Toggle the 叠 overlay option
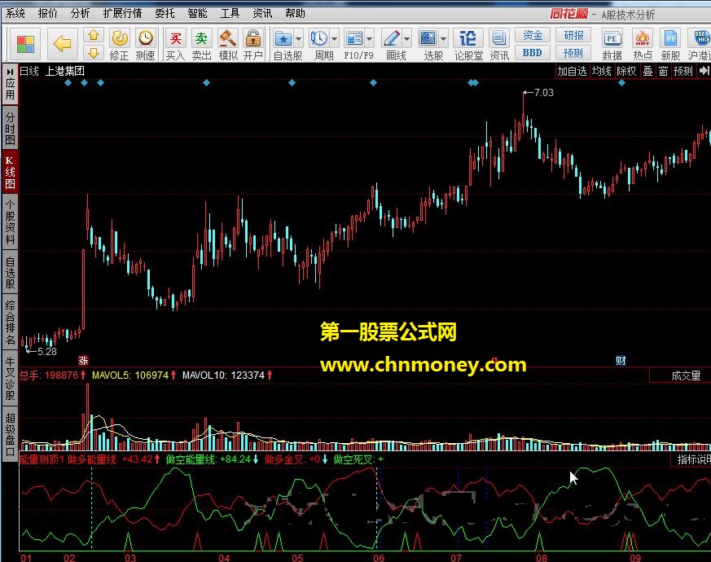 (647, 71)
